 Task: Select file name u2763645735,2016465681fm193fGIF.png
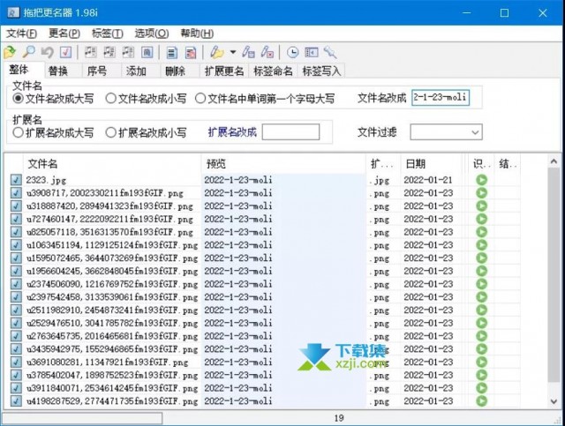[112, 336]
